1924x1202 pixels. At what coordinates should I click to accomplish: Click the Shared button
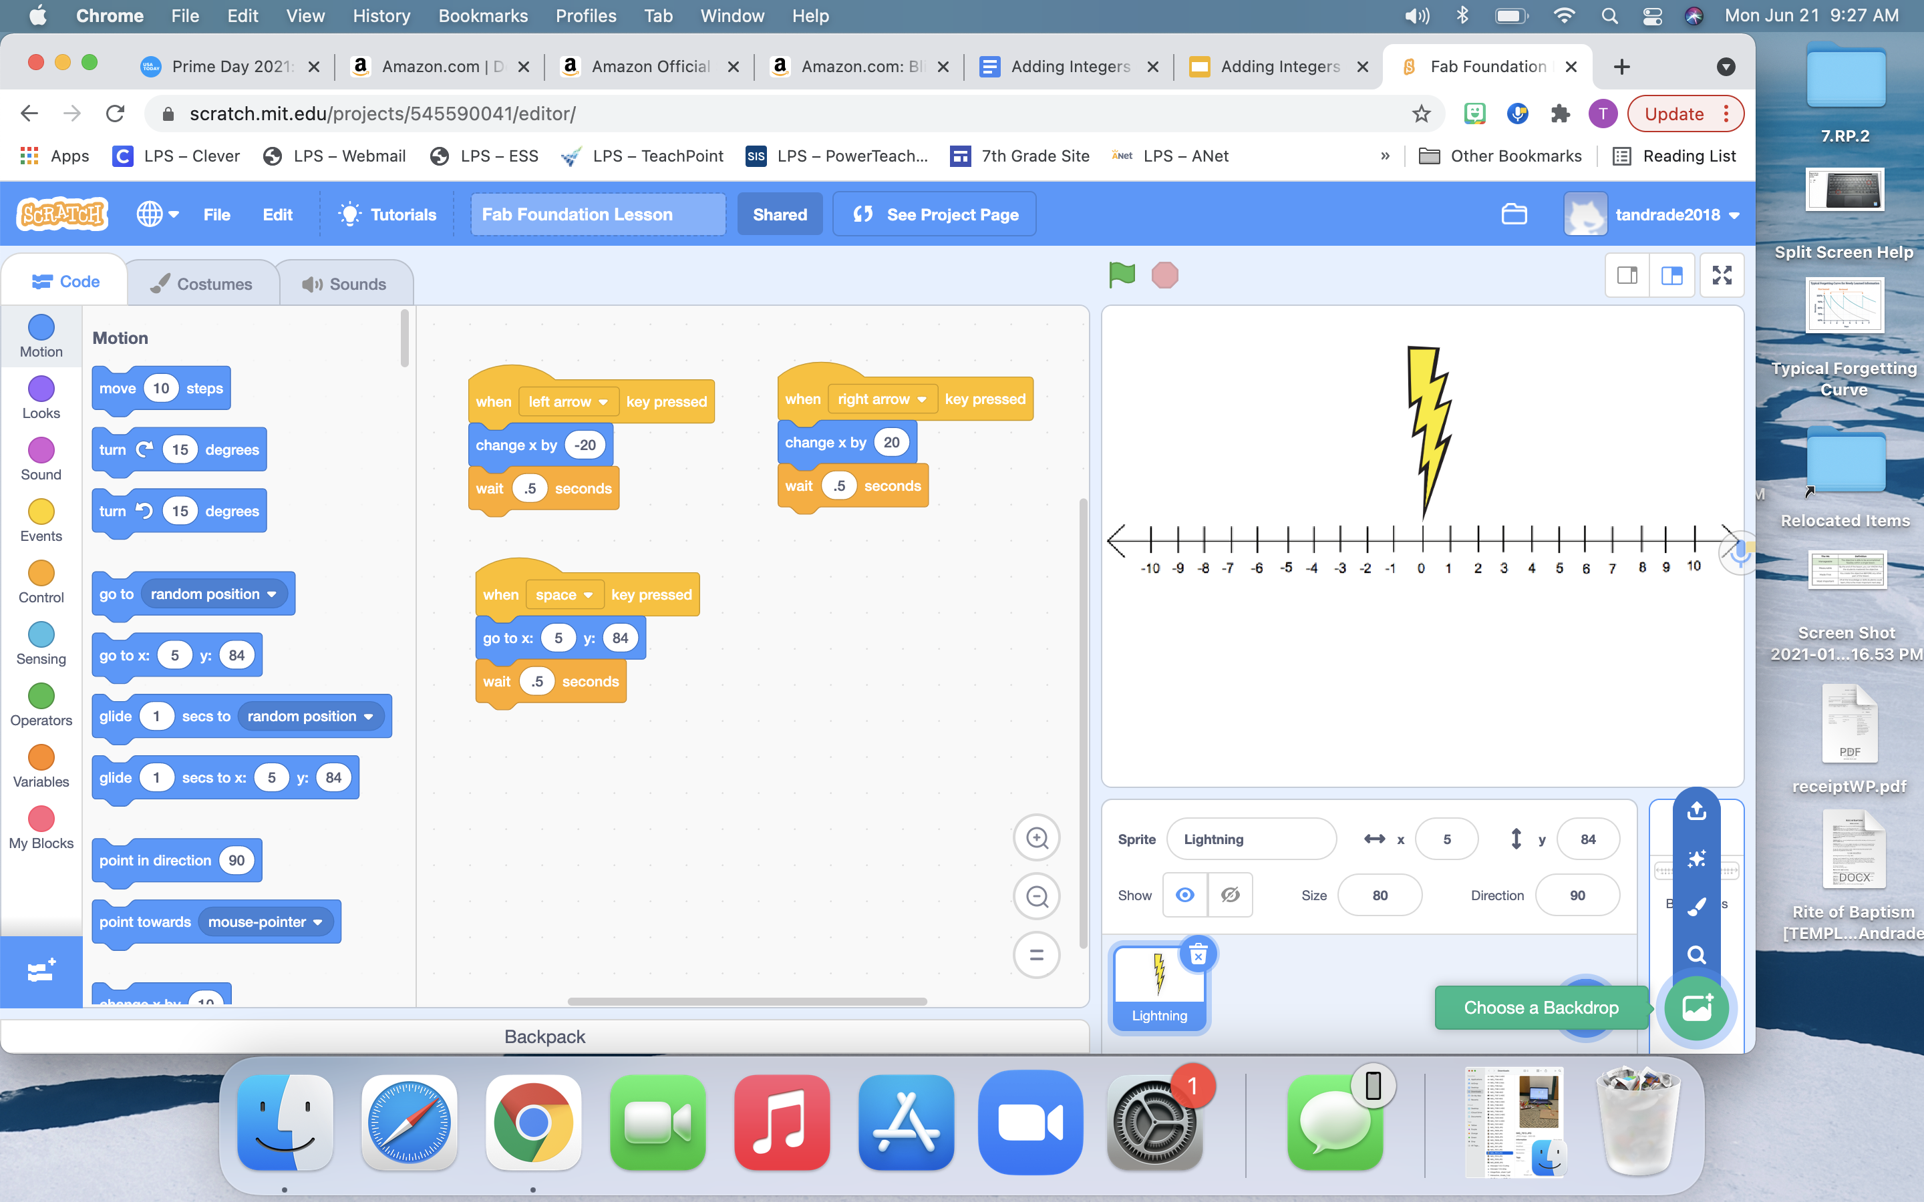pos(779,214)
